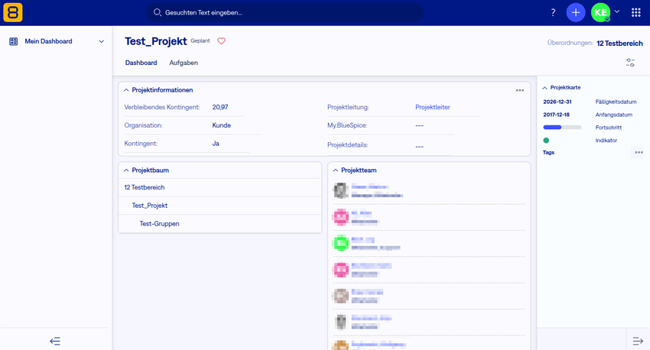
Task: Switch to the Dashboard tab
Action: point(141,63)
